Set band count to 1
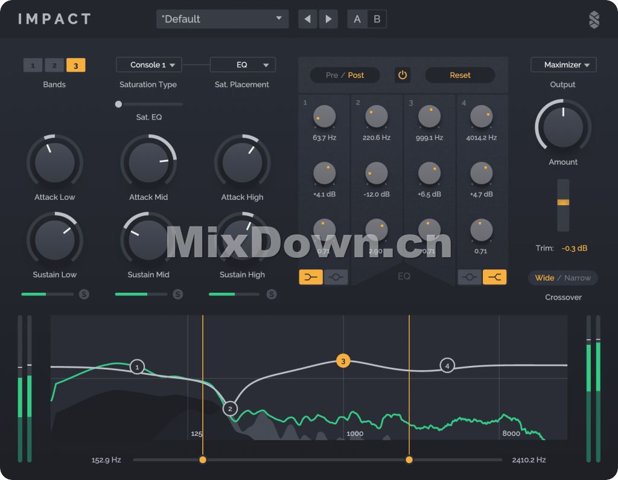Viewport: 618px width, 480px height. click(x=33, y=65)
